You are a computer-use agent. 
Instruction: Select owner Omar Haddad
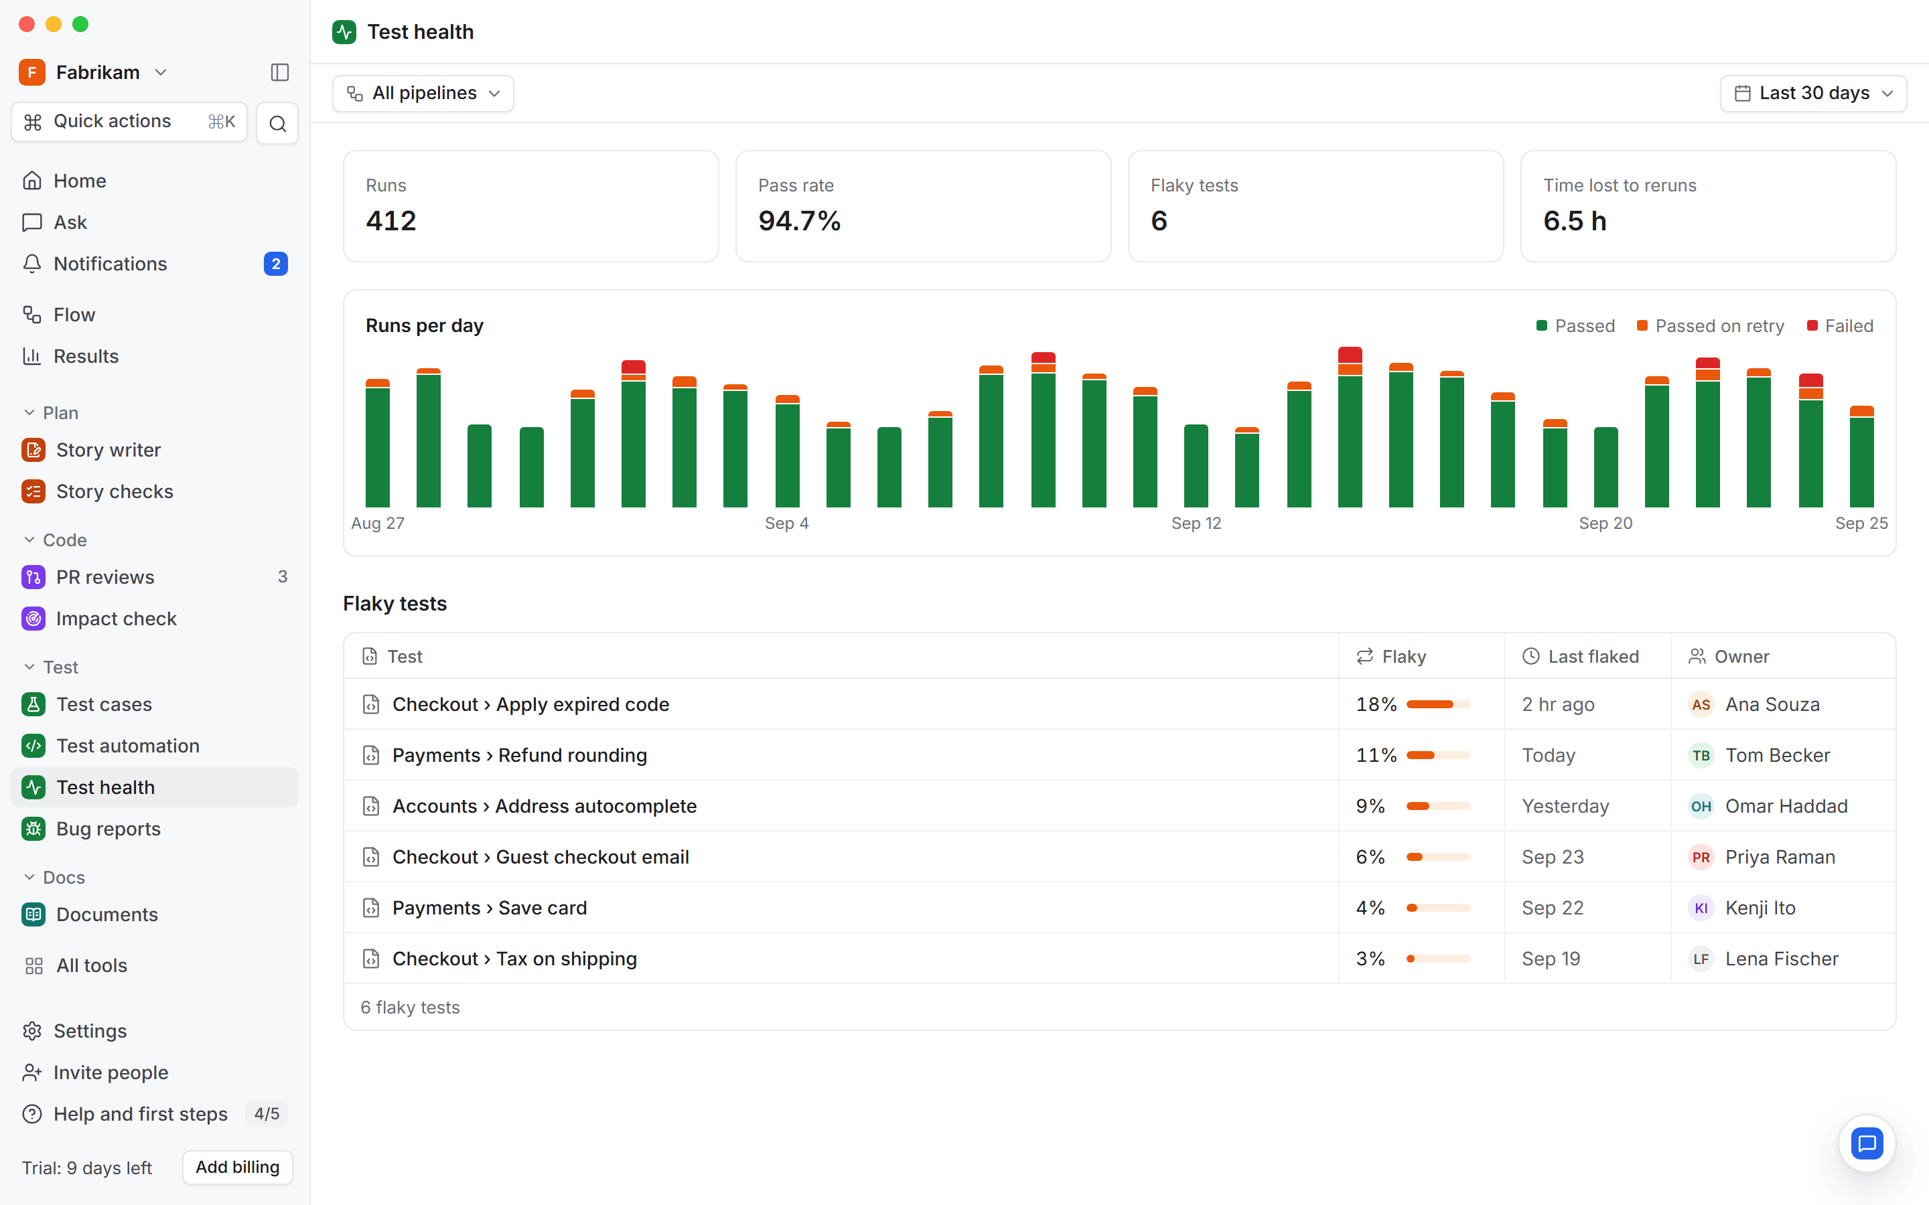click(x=1768, y=807)
